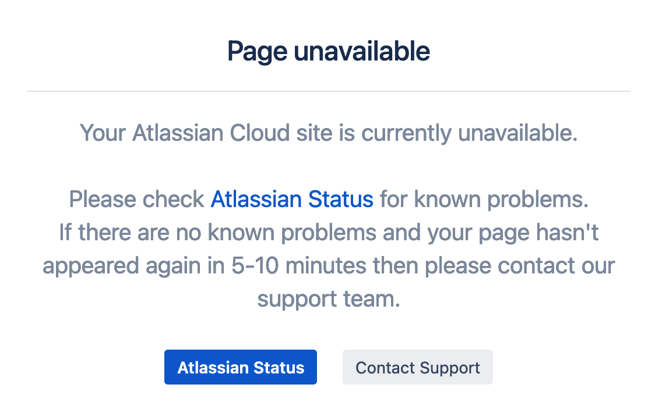Image resolution: width=655 pixels, height=420 pixels.
Task: Click the words 'contact our' in the message
Action: pyautogui.click(x=557, y=266)
